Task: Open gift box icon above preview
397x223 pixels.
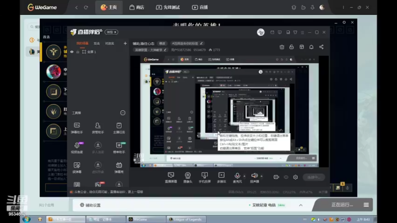Action: [x=282, y=47]
